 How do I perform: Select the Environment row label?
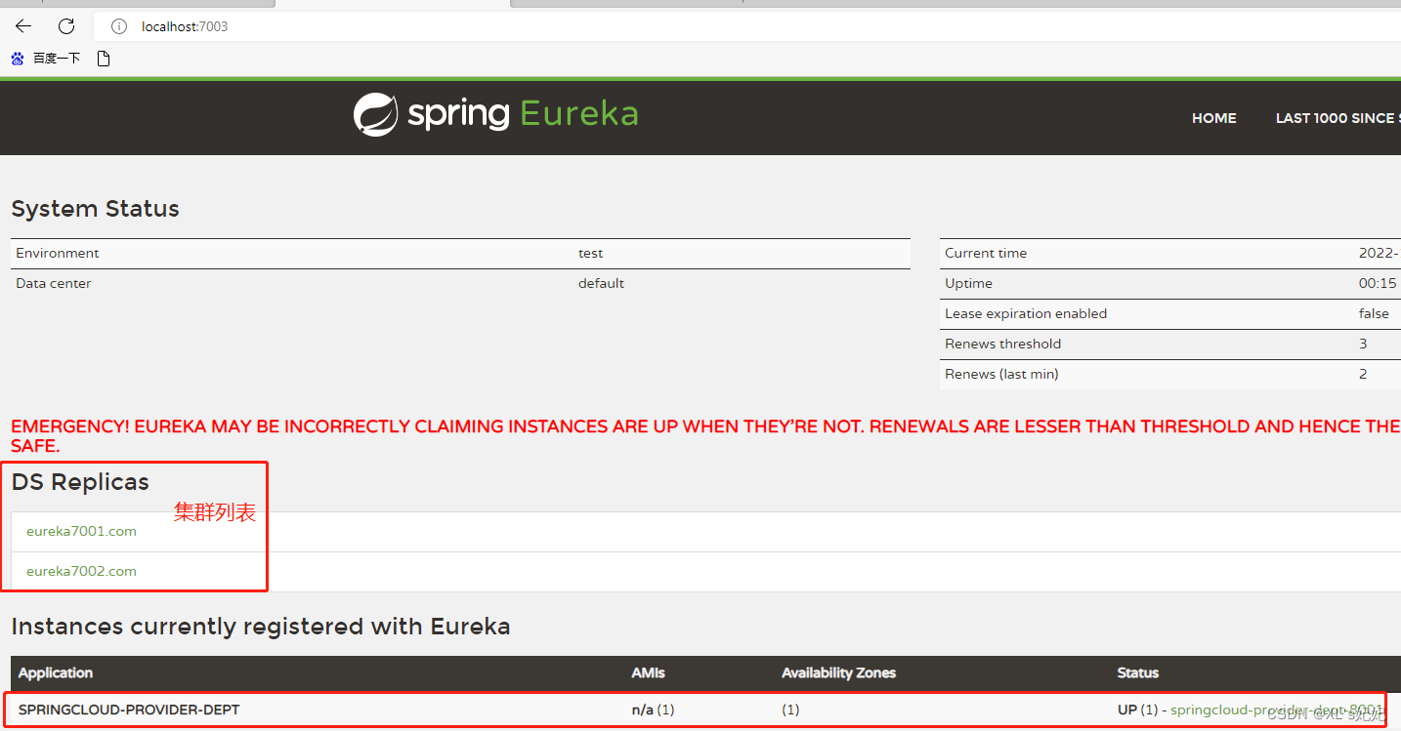click(58, 253)
